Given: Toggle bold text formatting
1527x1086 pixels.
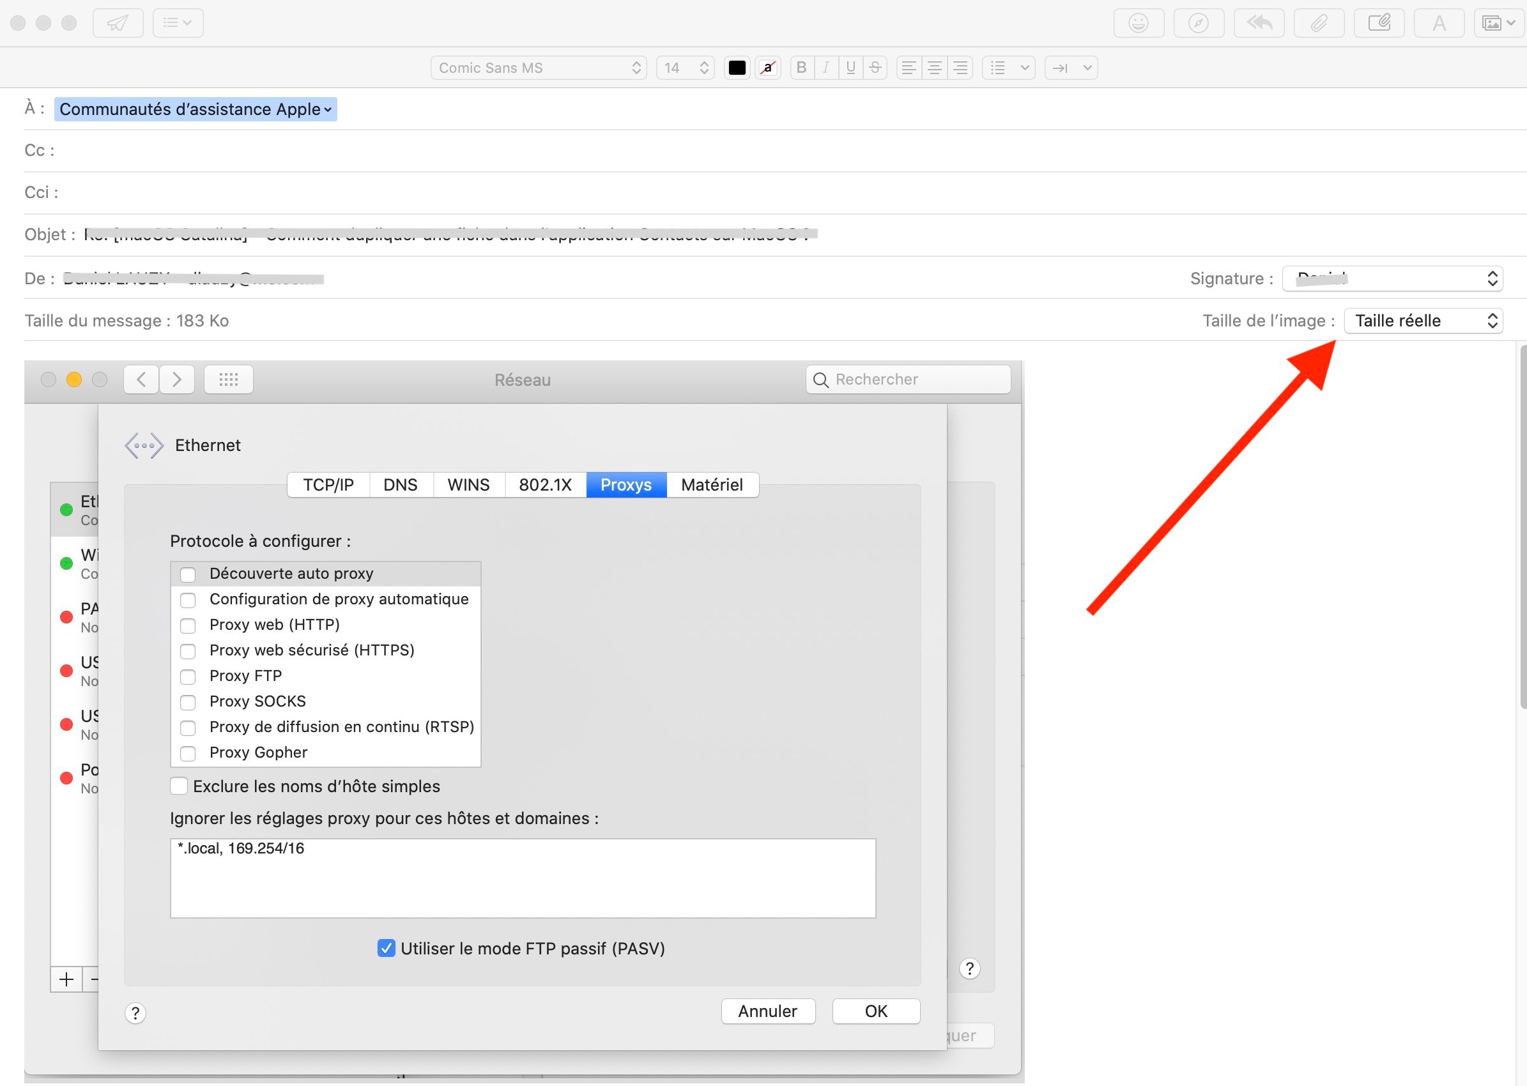Looking at the screenshot, I should [801, 68].
